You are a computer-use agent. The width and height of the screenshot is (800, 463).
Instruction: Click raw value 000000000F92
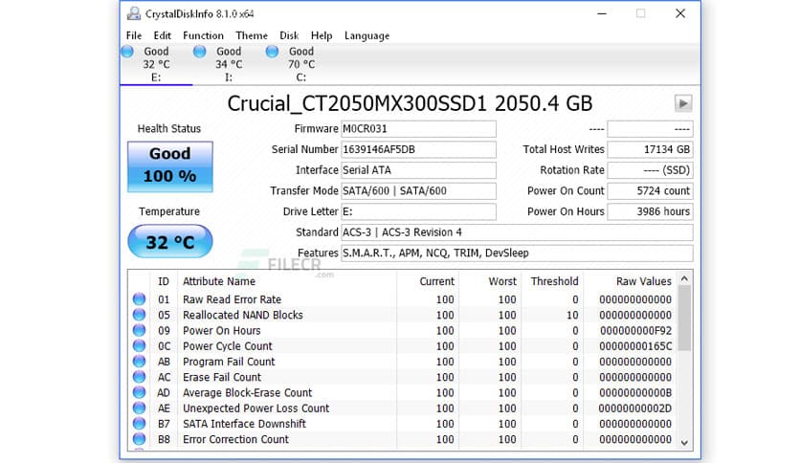click(x=635, y=330)
